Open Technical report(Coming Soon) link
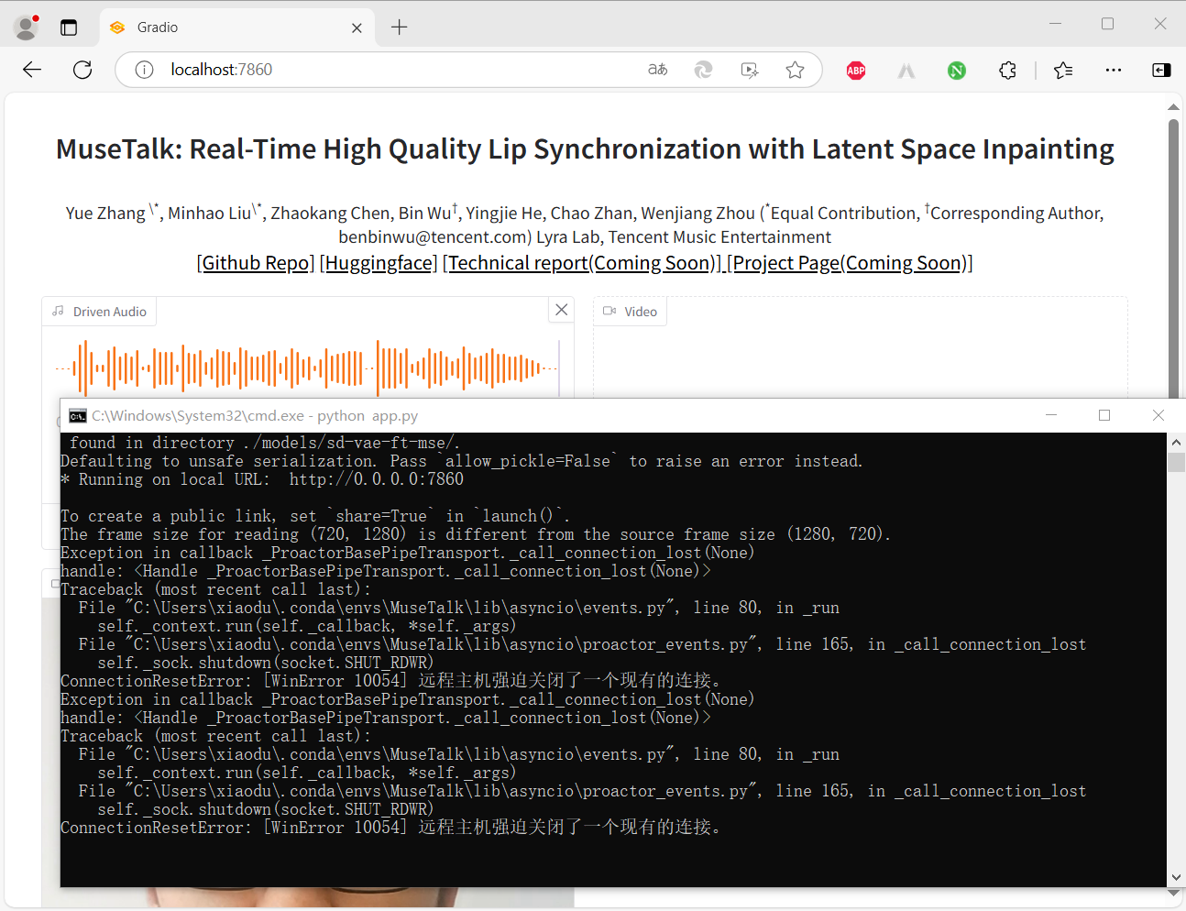 point(581,263)
